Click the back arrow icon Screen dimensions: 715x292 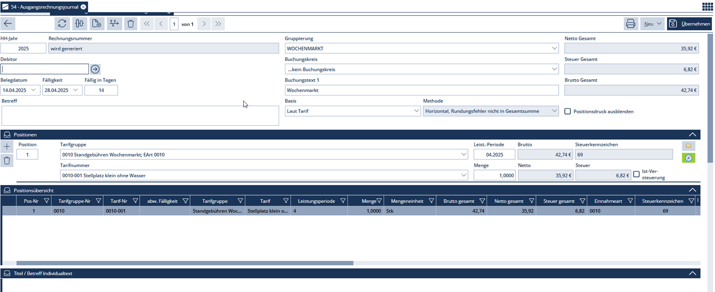(9, 24)
